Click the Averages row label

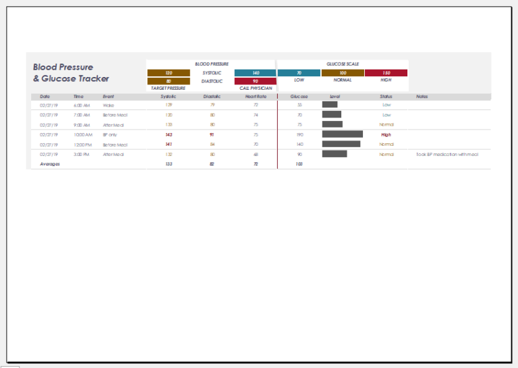click(51, 164)
